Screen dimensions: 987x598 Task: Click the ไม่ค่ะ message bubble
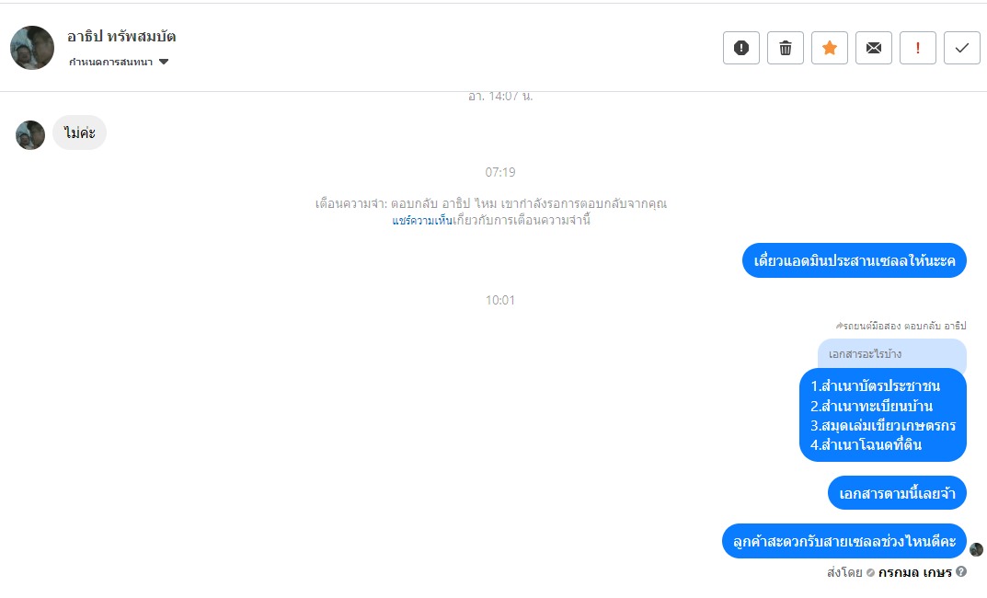coord(79,132)
